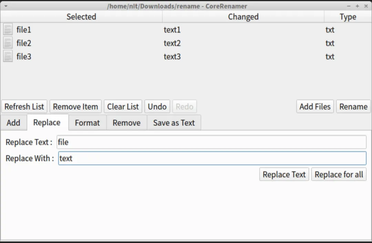Open the Format tab
Image resolution: width=372 pixels, height=243 pixels.
pos(87,122)
